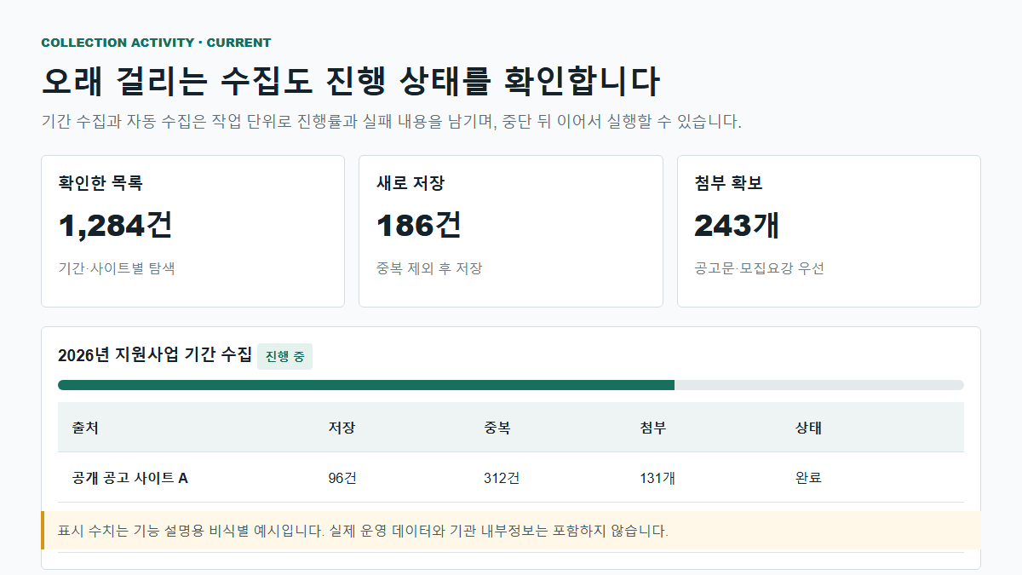
Task: Click the '1,284건' value
Action: point(116,225)
